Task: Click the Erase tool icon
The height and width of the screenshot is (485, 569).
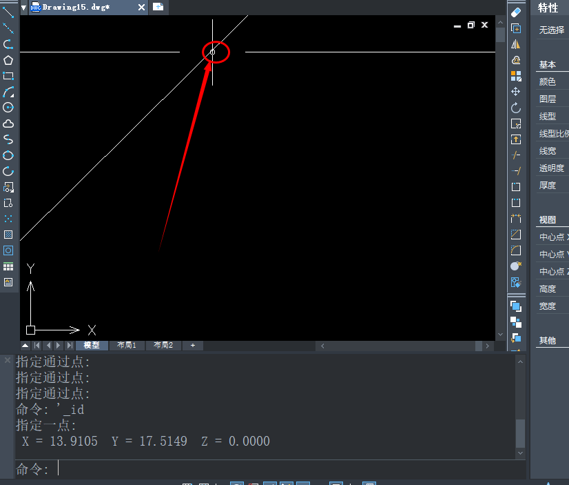Action: pyautogui.click(x=516, y=12)
